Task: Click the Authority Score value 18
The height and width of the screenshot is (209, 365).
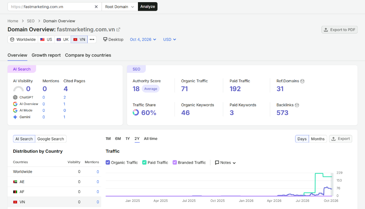Action: click(x=136, y=89)
